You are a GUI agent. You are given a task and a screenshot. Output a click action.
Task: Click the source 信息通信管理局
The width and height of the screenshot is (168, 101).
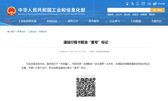click(103, 52)
